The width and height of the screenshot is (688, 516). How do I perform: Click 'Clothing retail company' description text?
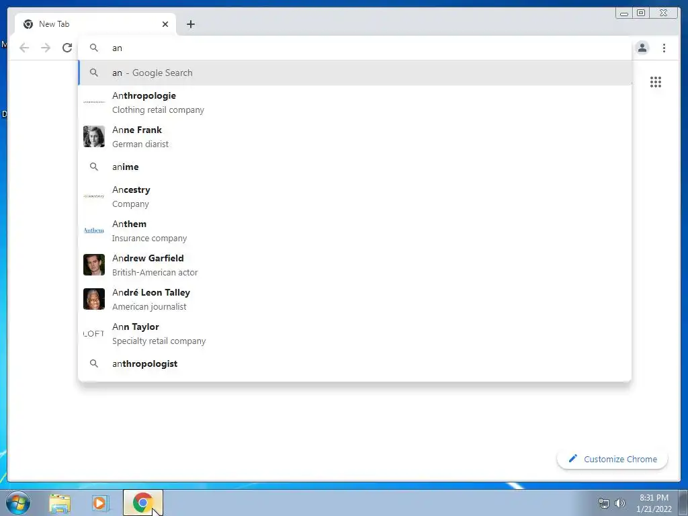coord(158,110)
